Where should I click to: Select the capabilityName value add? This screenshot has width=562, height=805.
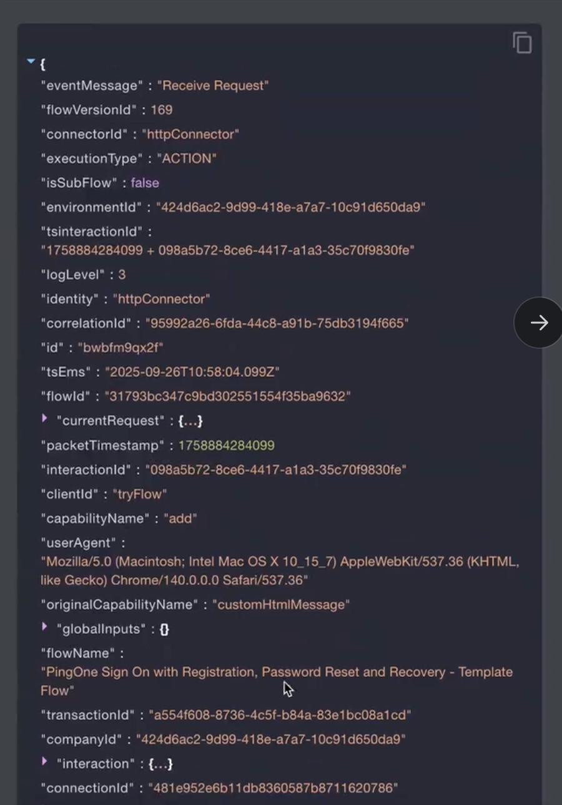pos(180,518)
